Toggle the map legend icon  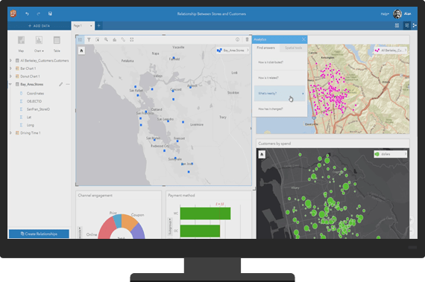80,39
